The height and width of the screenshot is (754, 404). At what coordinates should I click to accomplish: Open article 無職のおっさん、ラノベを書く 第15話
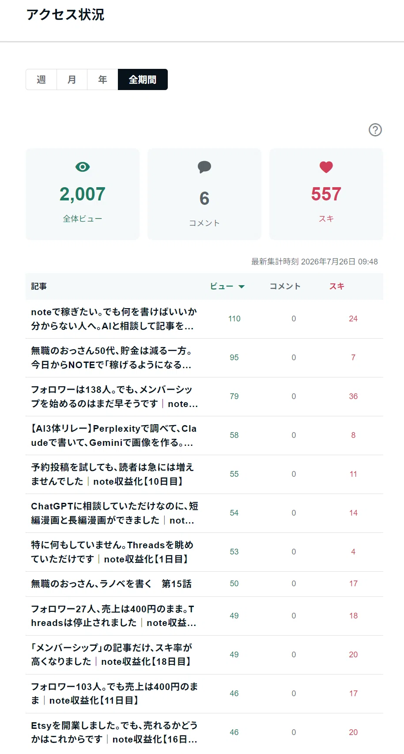tap(111, 584)
